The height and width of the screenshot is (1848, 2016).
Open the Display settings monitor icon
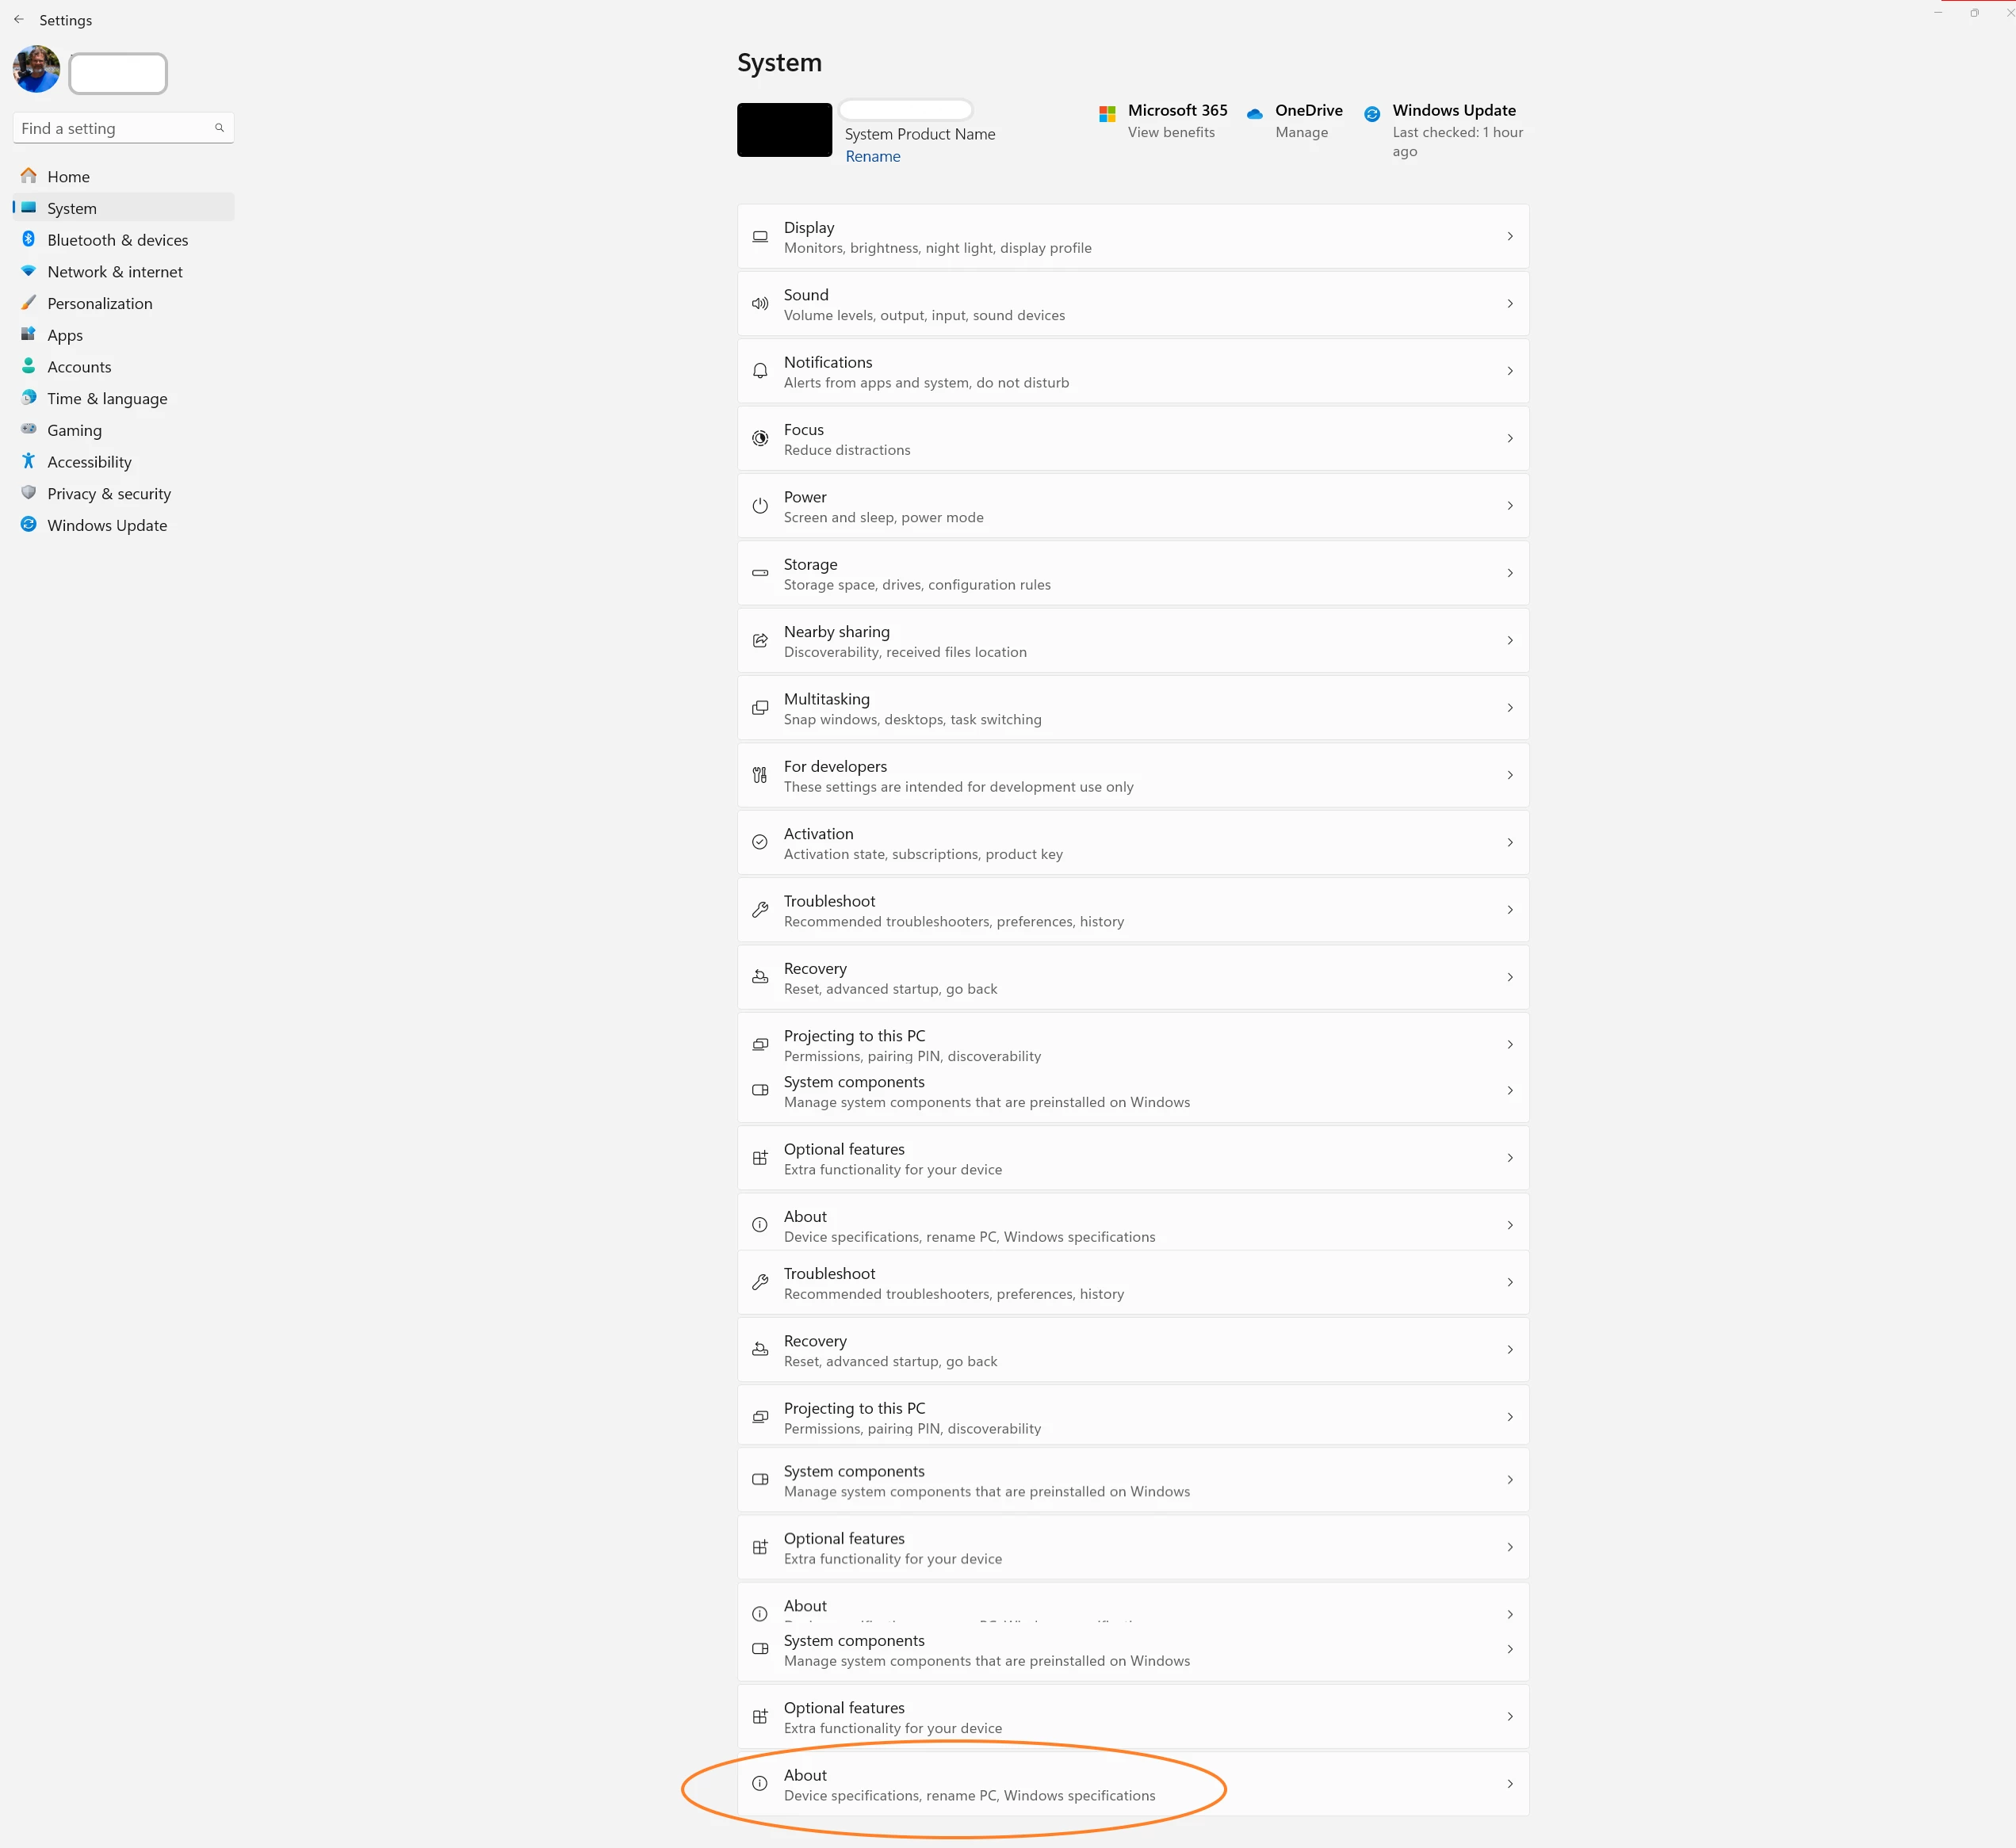click(x=760, y=237)
